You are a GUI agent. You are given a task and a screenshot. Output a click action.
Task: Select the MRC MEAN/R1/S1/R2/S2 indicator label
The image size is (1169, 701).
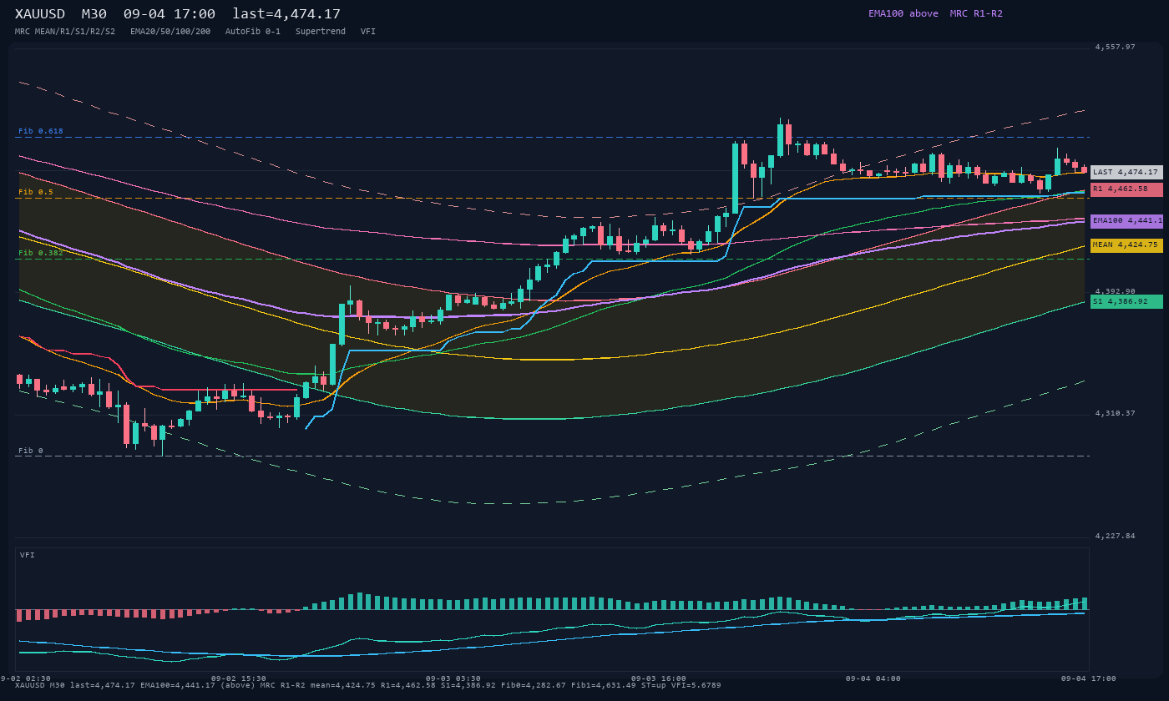tap(65, 32)
